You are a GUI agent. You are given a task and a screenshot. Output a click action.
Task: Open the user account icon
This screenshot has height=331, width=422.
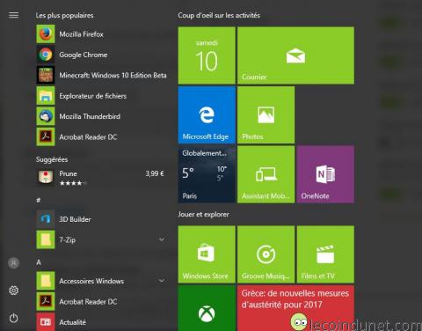click(x=13, y=263)
